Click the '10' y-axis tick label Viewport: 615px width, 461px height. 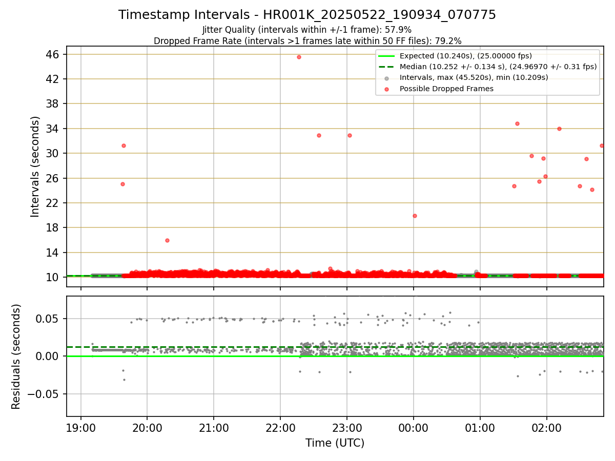click(53, 277)
